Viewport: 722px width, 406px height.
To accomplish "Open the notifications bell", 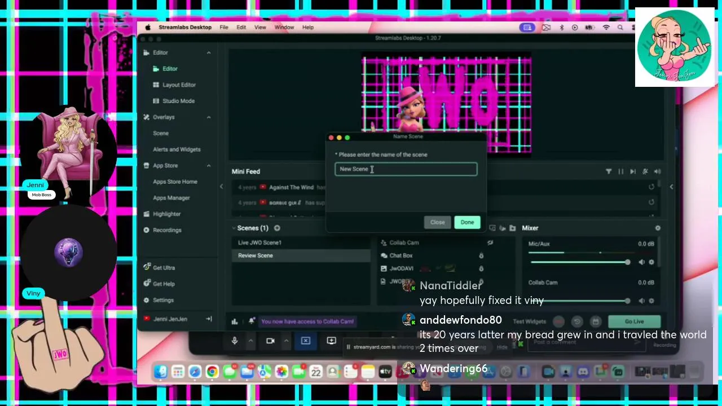I will point(252,321).
